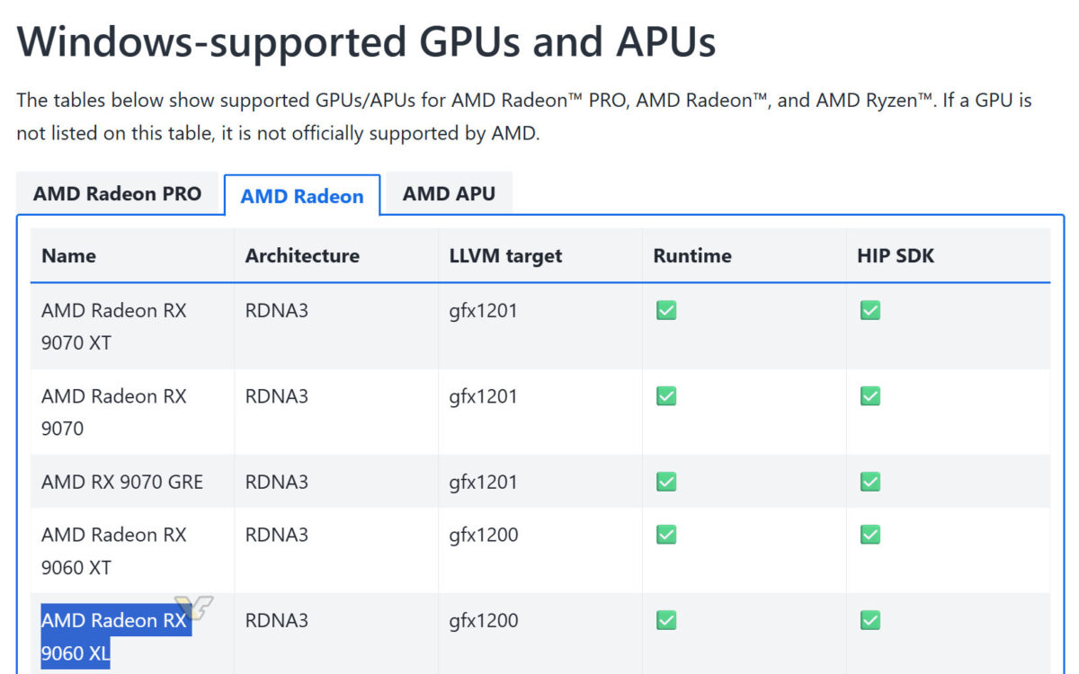The width and height of the screenshot is (1079, 674).
Task: Click HIP SDK checkmark for RX 9060 XL
Action: (x=869, y=620)
